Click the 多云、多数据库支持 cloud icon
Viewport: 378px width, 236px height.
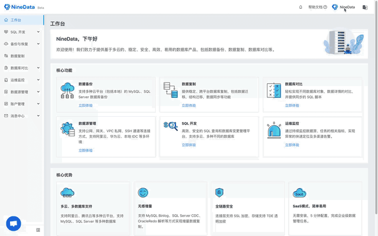67,193
